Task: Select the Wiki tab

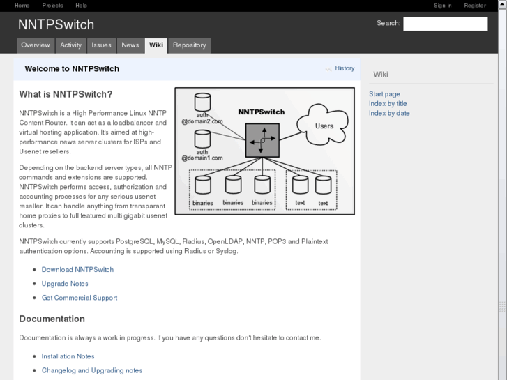Action: click(156, 45)
